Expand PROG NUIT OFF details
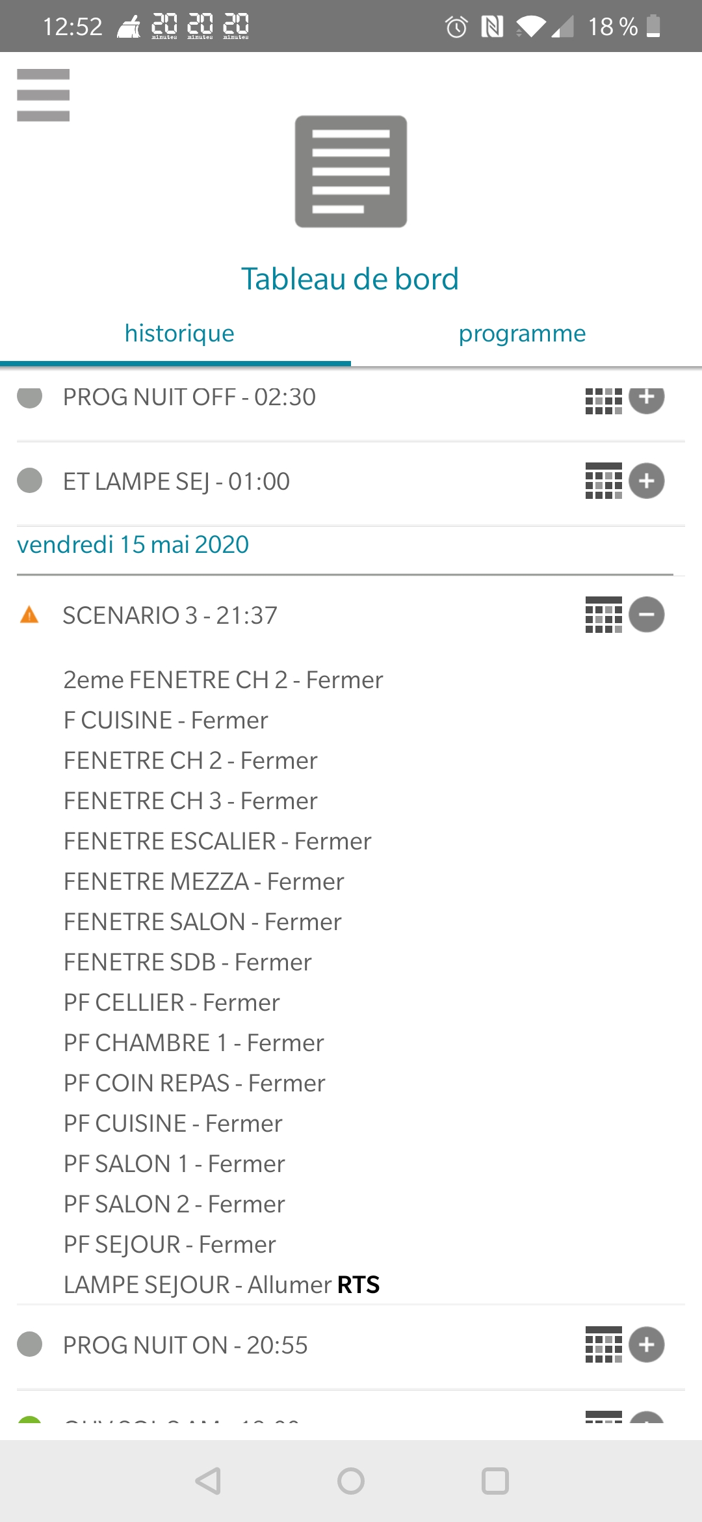This screenshot has width=702, height=1522. pyautogui.click(x=647, y=398)
